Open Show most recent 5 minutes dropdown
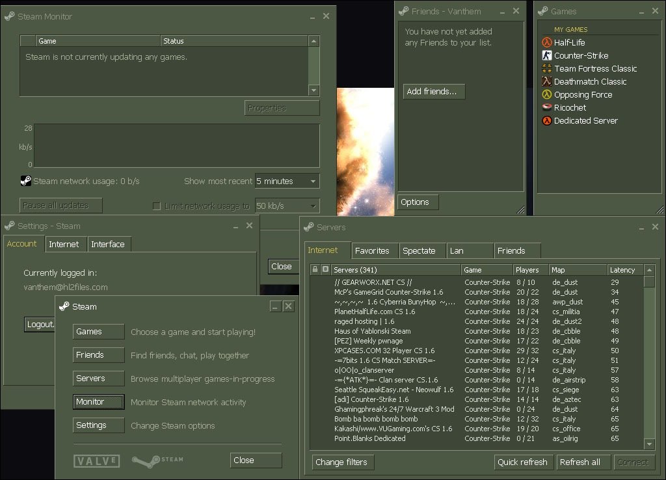This screenshot has width=666, height=480. tap(287, 181)
